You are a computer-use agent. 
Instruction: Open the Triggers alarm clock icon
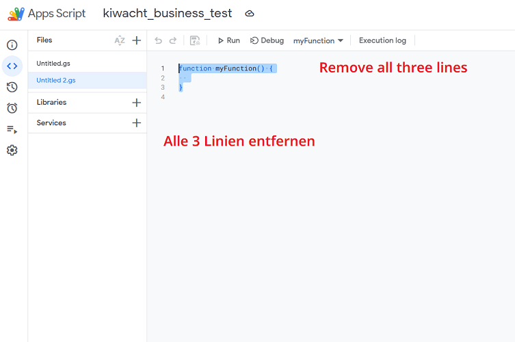click(12, 108)
